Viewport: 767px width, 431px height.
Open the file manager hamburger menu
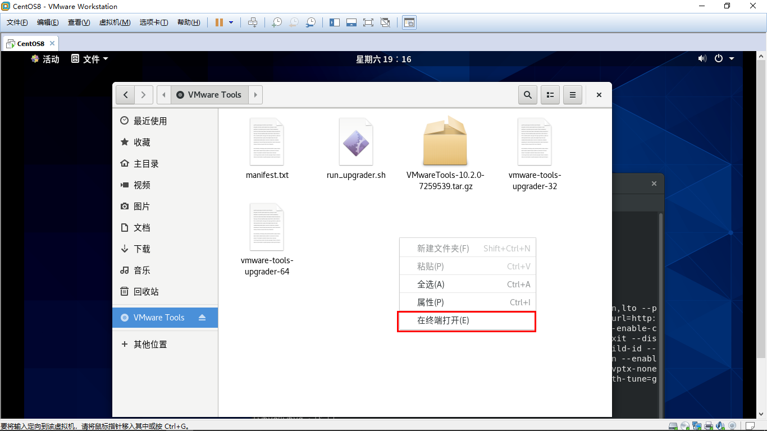point(573,95)
